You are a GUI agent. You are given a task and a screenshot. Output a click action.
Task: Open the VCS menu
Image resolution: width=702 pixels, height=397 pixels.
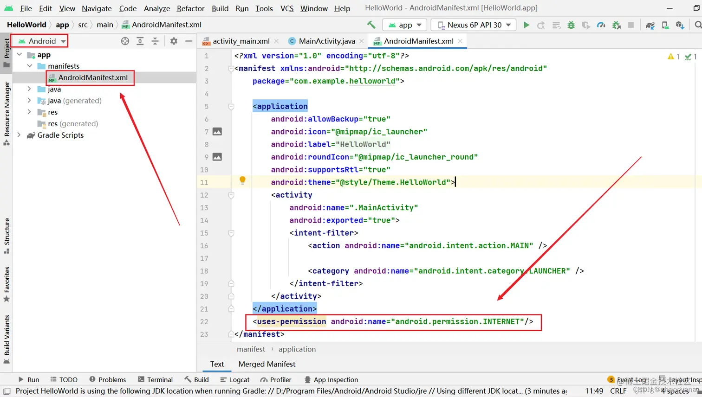(x=287, y=8)
